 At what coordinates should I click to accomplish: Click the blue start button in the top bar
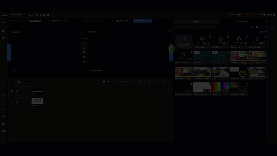(142, 21)
